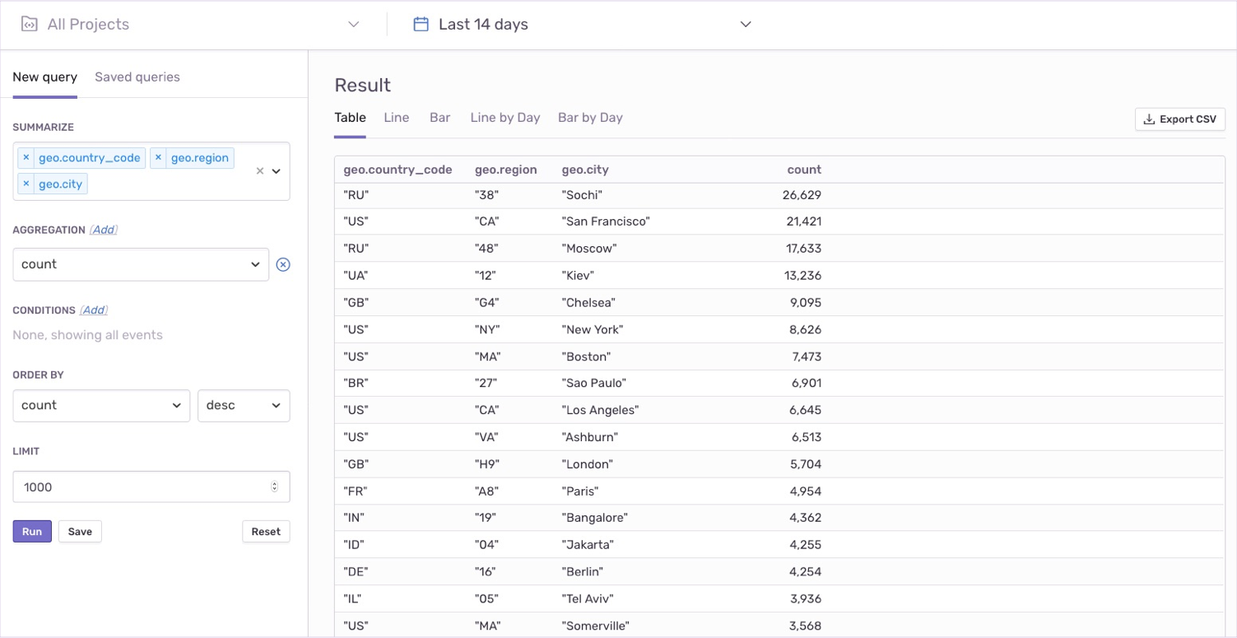Clear all summarize fields
The width and height of the screenshot is (1237, 638).
point(260,171)
